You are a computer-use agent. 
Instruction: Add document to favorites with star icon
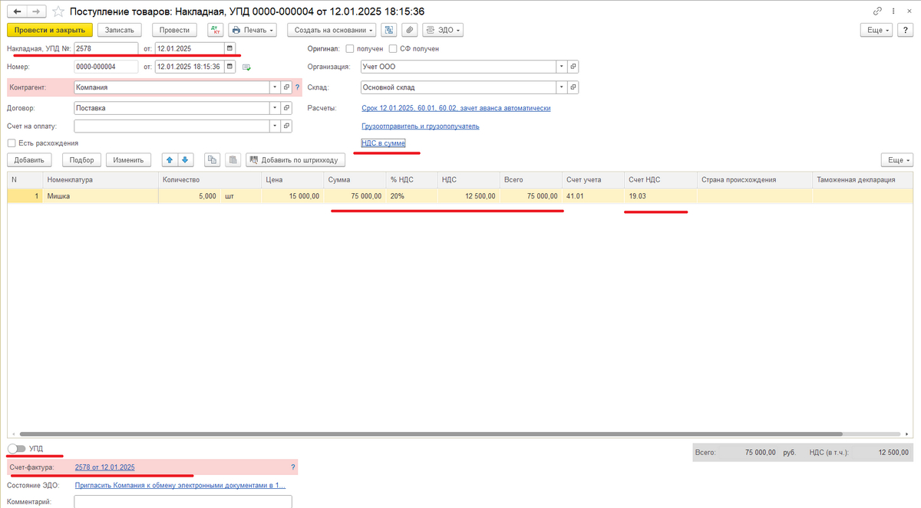58,12
